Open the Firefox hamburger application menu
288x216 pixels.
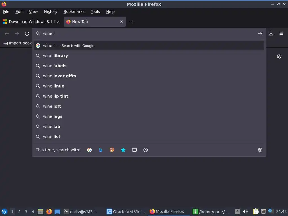281,33
